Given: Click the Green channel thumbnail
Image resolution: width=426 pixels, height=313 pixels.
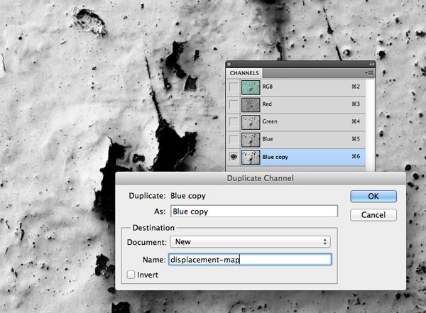Looking at the screenshot, I should [251, 121].
